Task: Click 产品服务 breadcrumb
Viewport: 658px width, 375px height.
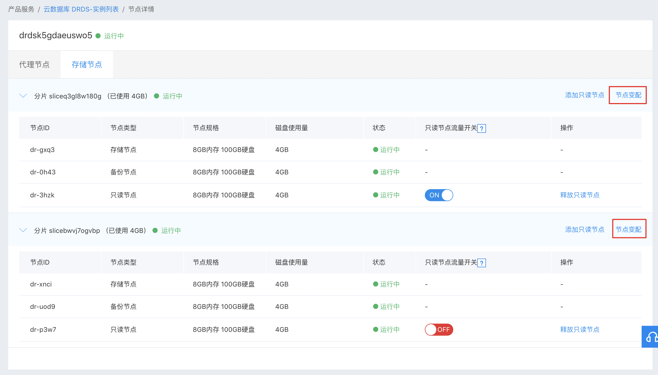Action: (x=21, y=9)
